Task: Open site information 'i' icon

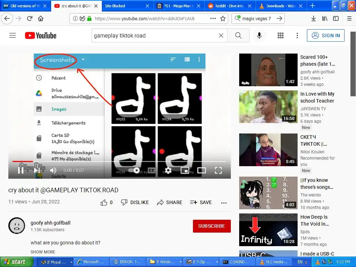Action: 75,19
